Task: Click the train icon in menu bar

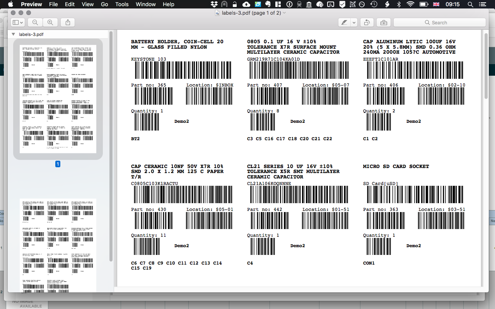Action: [299, 4]
